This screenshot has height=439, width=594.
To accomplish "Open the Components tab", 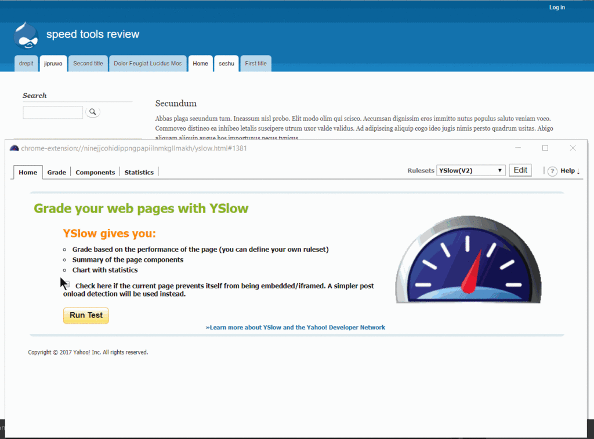I will (x=95, y=172).
